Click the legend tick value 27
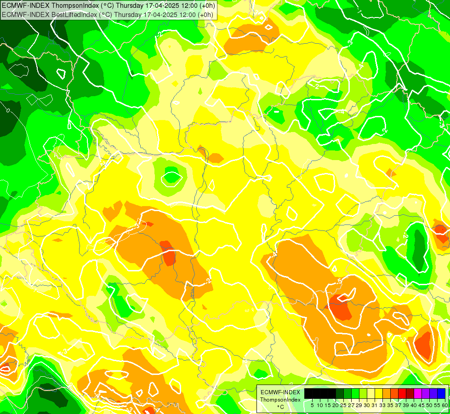 (351, 405)
